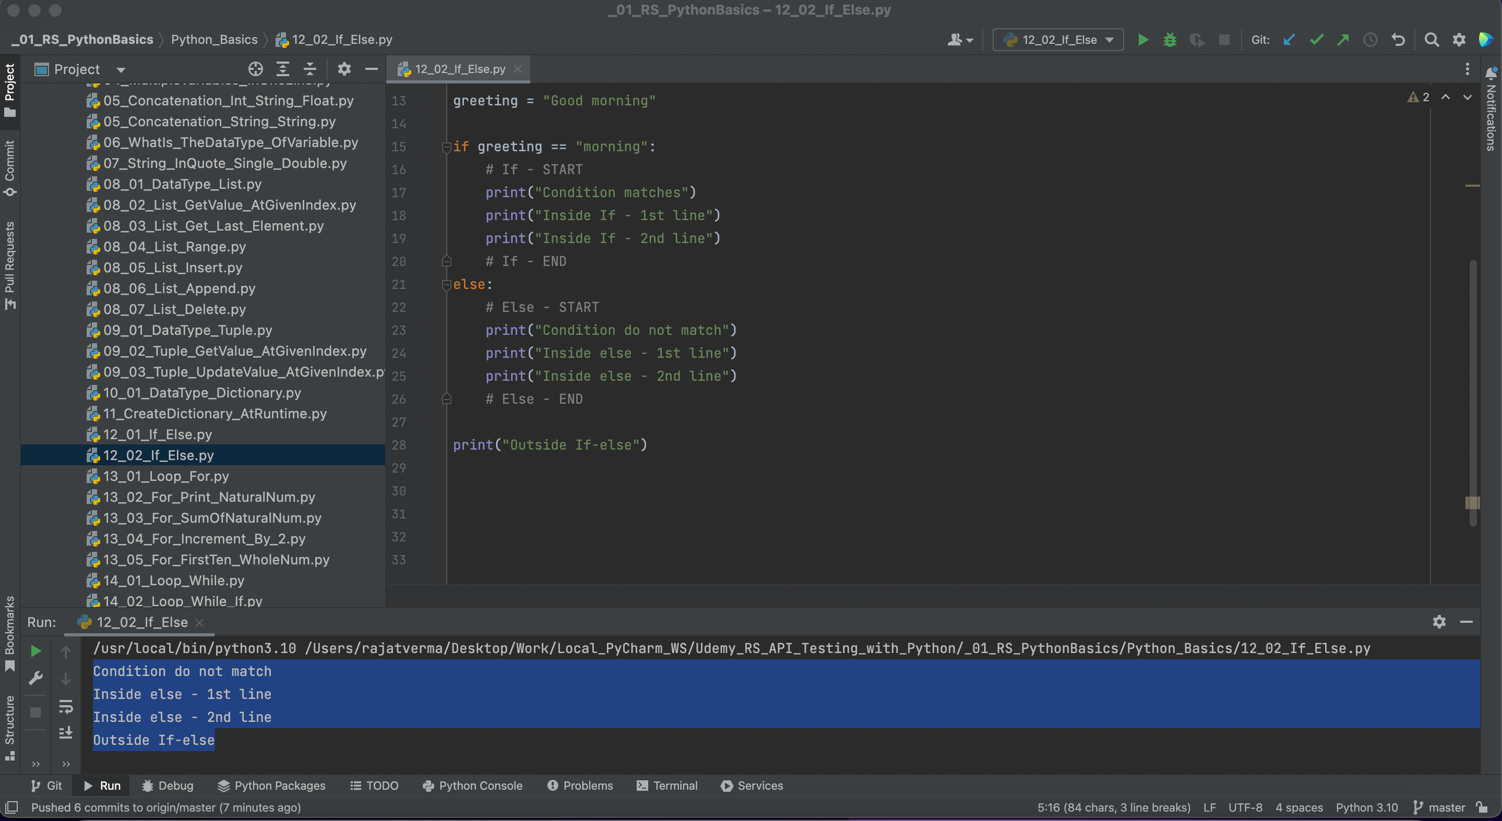Open Pull Requests sidebar tool window
The height and width of the screenshot is (821, 1502).
pyautogui.click(x=10, y=264)
